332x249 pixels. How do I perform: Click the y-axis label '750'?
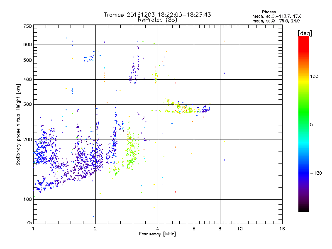(27, 26)
